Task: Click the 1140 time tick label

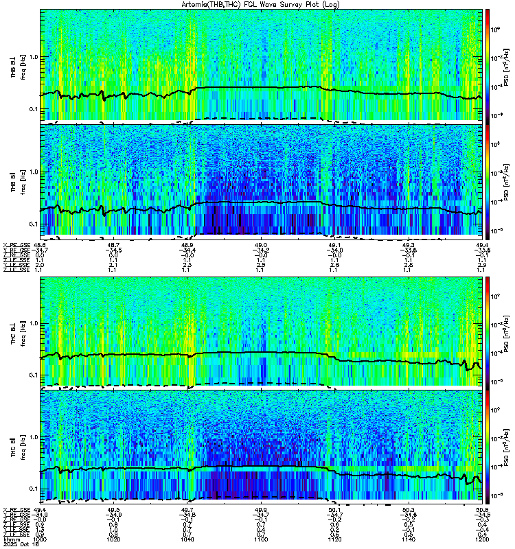Action: (409, 539)
